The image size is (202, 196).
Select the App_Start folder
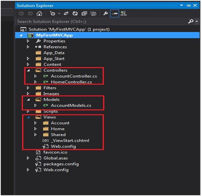[x=54, y=59]
